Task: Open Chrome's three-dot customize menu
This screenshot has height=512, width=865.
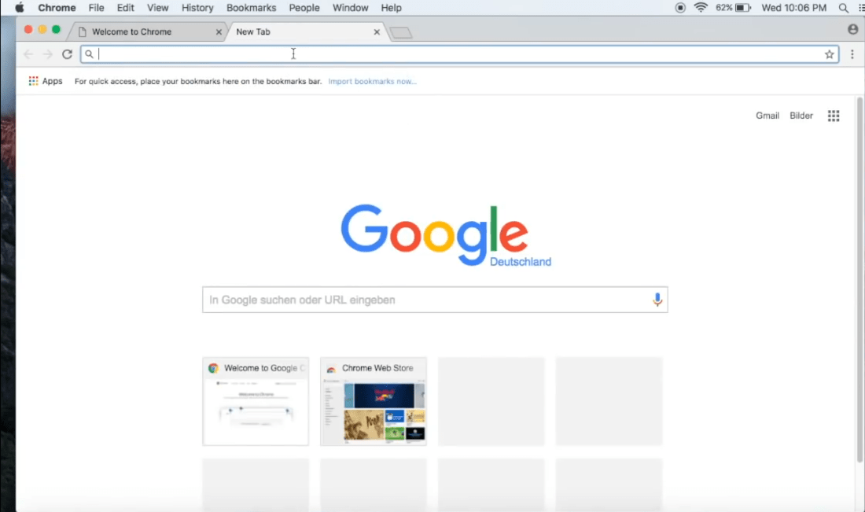Action: 852,54
